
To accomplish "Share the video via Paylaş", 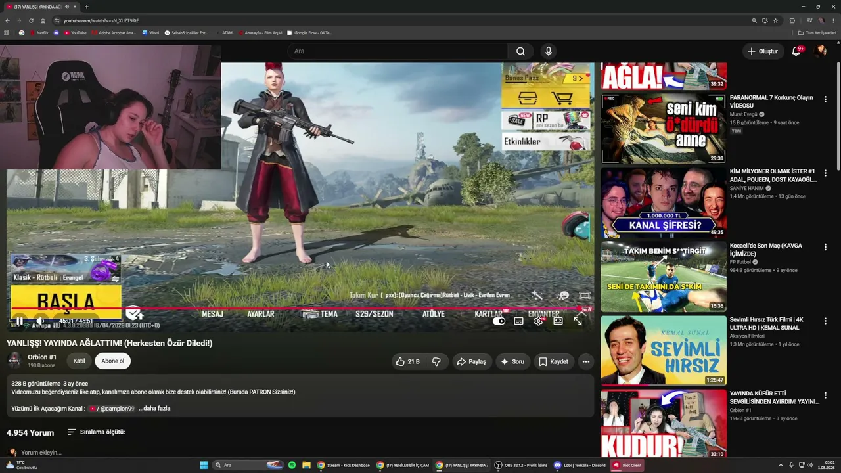I will [471, 361].
